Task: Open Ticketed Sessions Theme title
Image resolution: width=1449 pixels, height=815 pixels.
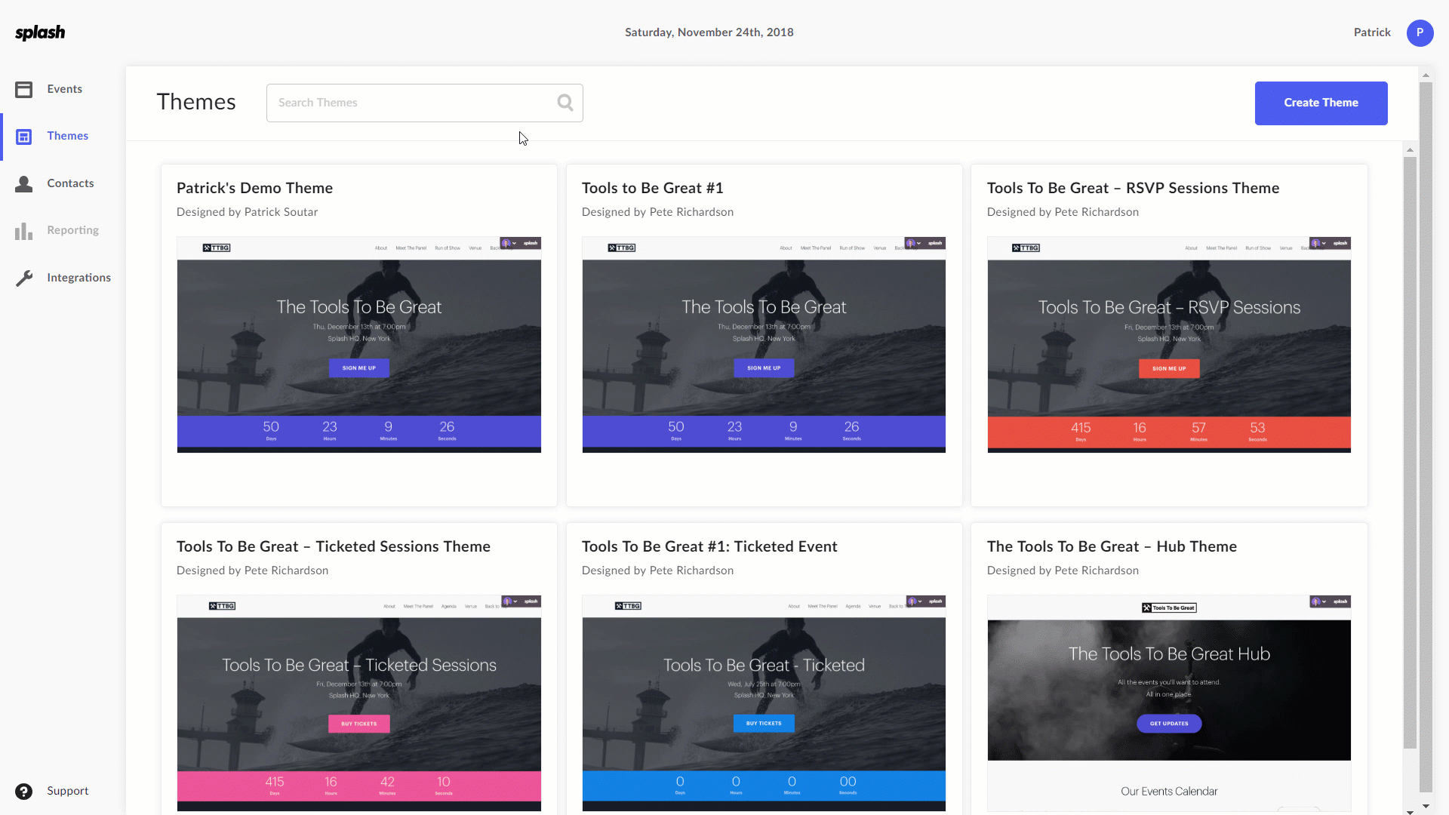Action: (x=333, y=546)
